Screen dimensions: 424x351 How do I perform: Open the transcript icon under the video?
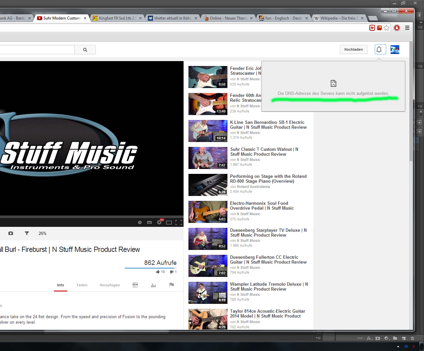click(x=135, y=285)
